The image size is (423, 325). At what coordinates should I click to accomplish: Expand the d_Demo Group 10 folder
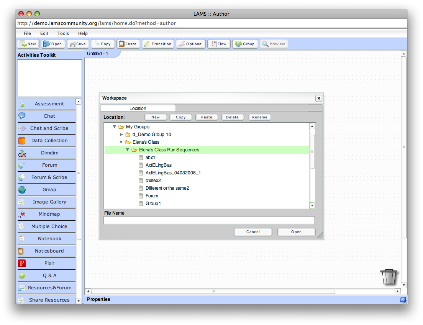[x=121, y=135]
